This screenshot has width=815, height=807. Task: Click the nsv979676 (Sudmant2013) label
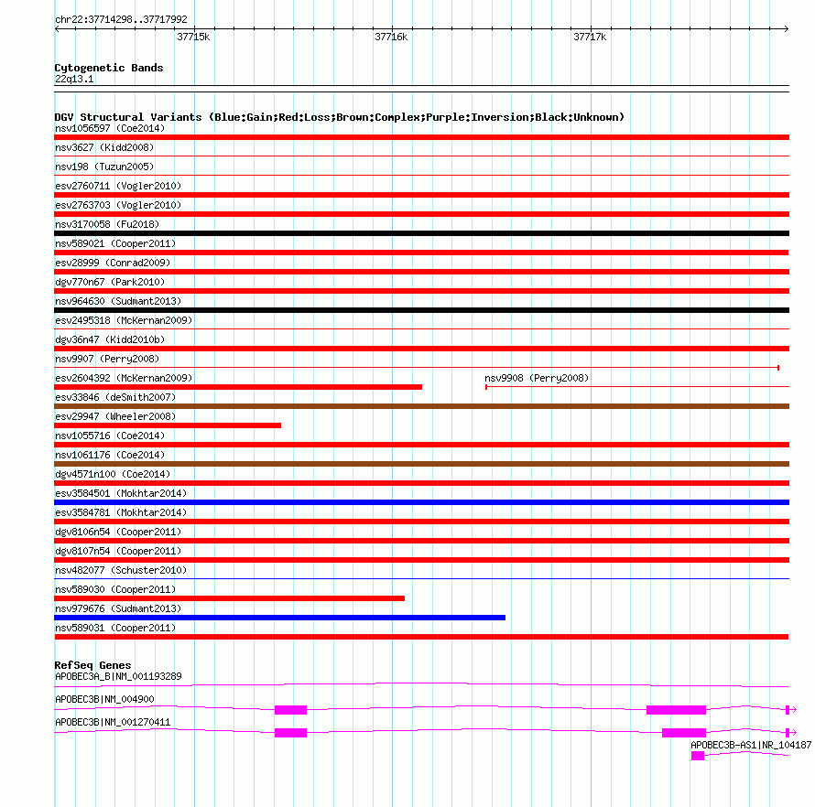pos(118,608)
